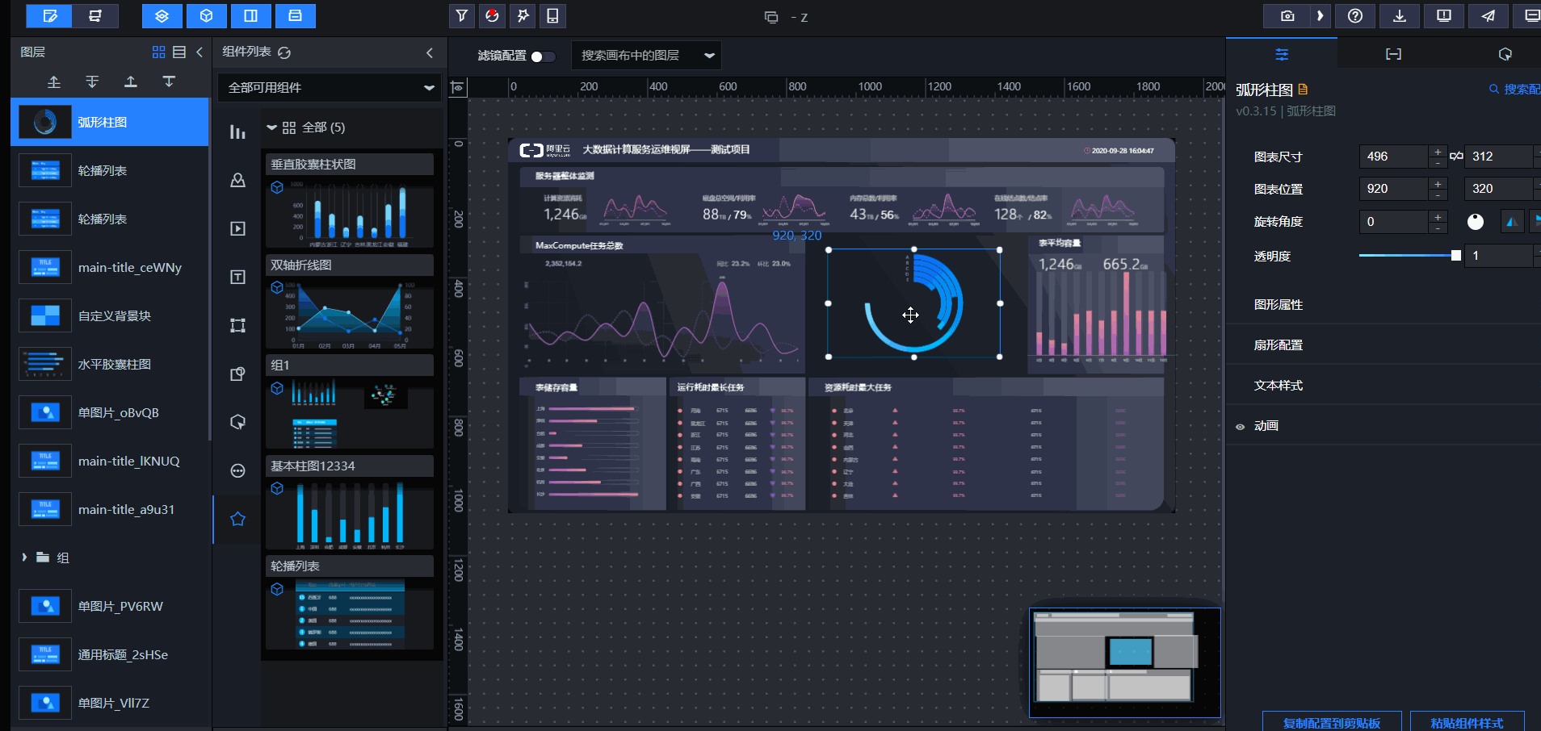Select the map category icon

(x=237, y=180)
